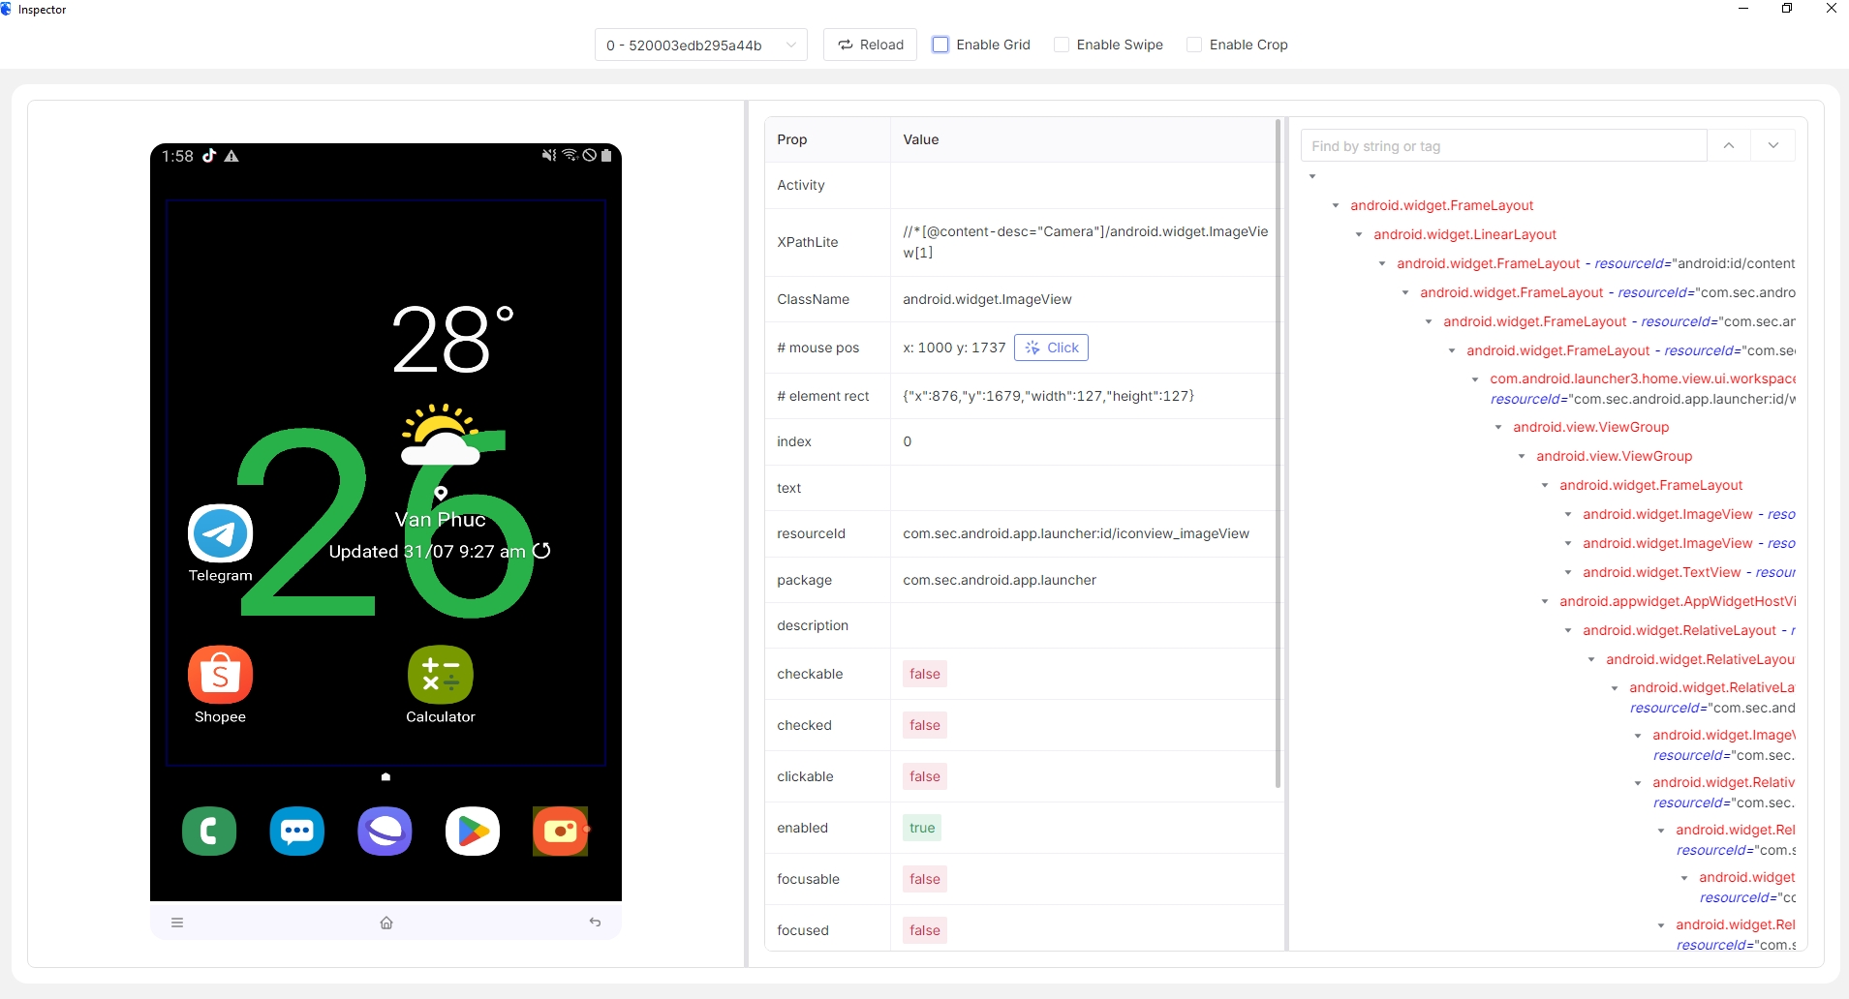This screenshot has width=1849, height=999.
Task: Click the Value column header
Action: [921, 139]
